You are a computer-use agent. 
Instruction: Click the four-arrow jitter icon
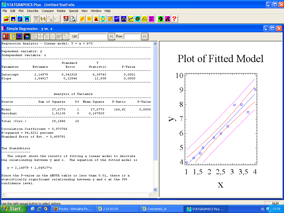tap(40, 37)
